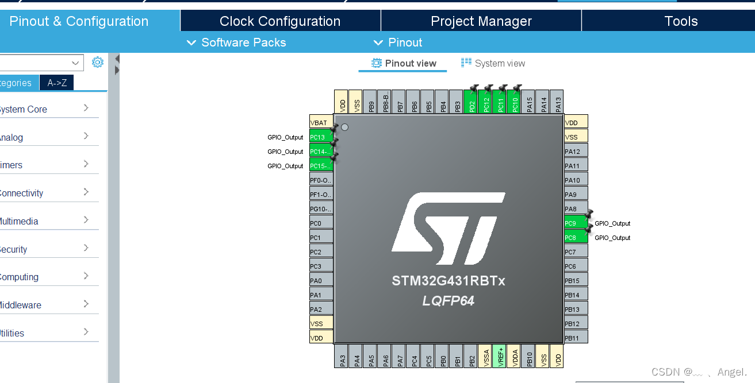755x383 pixels.
Task: Switch to Pinout view
Action: 404,63
